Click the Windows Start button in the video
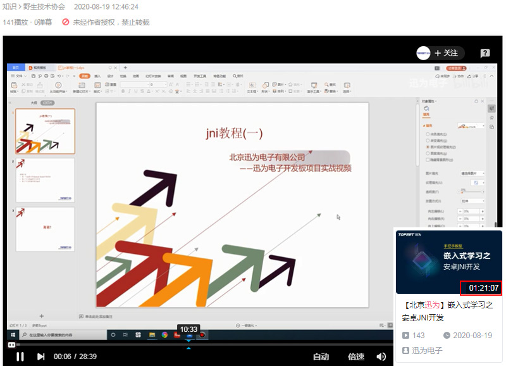Image resolution: width=506 pixels, height=366 pixels. tap(13, 335)
